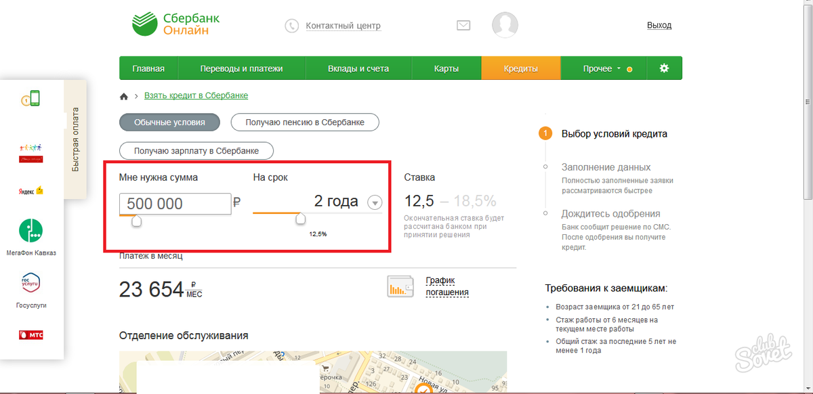Click the phone icon beside Контактный центр
The width and height of the screenshot is (813, 394).
pyautogui.click(x=292, y=26)
